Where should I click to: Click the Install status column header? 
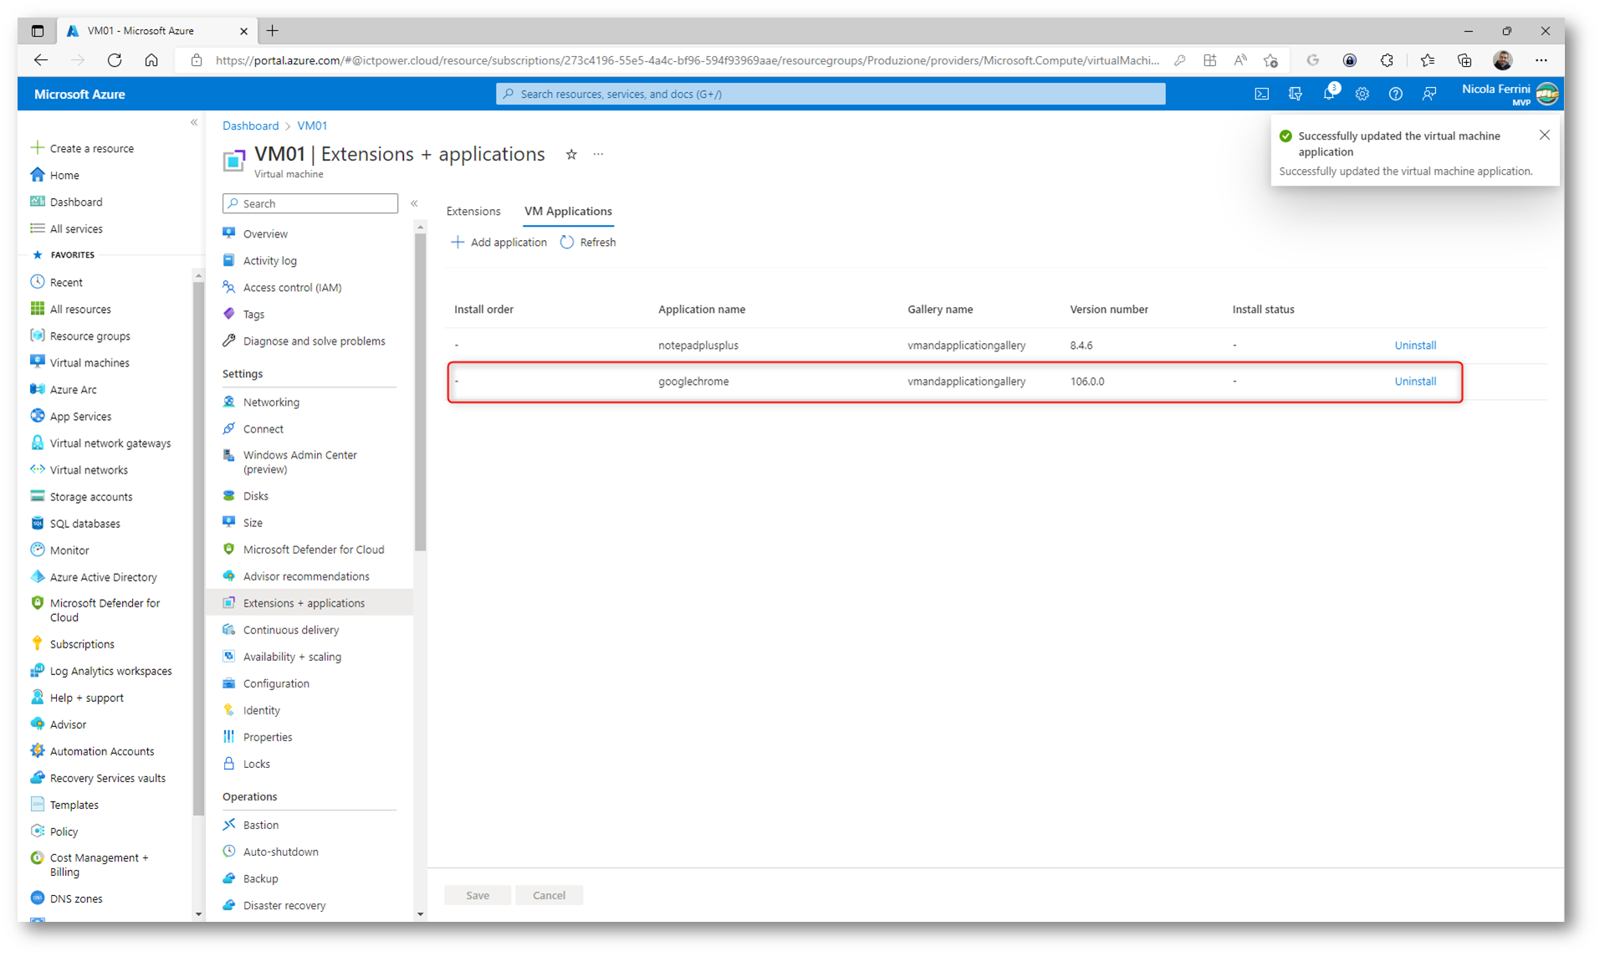[1263, 310]
